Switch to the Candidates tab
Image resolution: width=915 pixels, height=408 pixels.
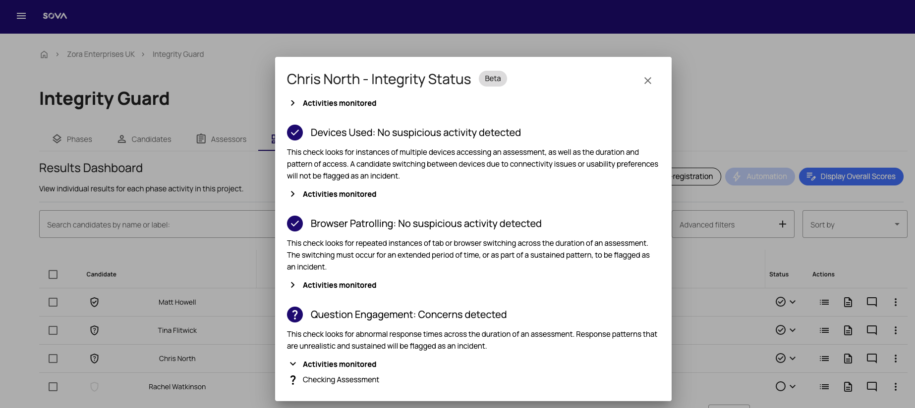(x=144, y=139)
